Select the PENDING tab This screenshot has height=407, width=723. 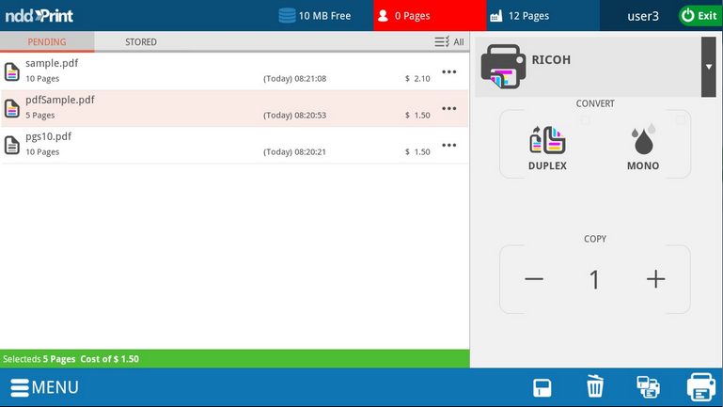coord(47,42)
